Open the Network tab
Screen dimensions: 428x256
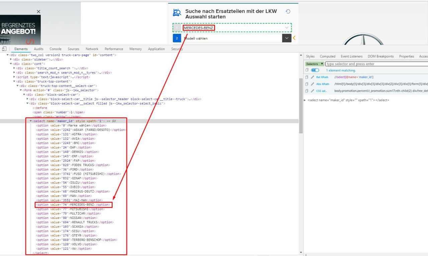tap(92, 49)
